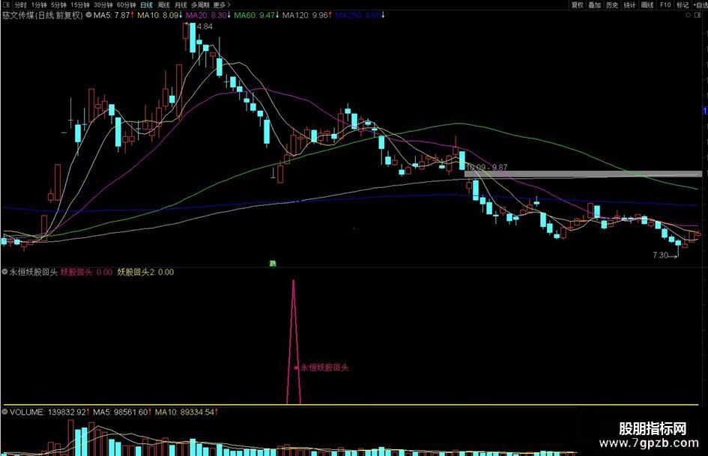The image size is (708, 456).
Task: Select the 30分钟 period tab
Action: pyautogui.click(x=103, y=5)
